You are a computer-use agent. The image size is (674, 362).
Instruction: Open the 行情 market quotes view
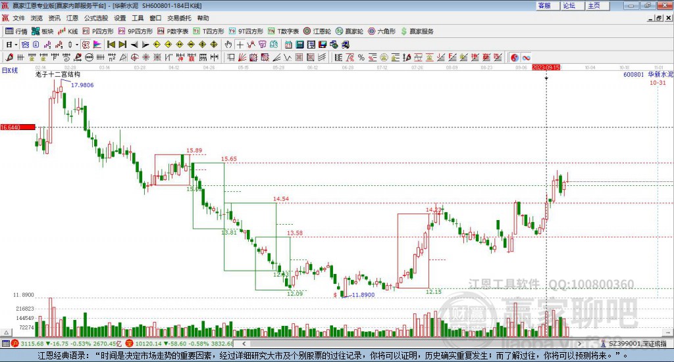[16, 32]
